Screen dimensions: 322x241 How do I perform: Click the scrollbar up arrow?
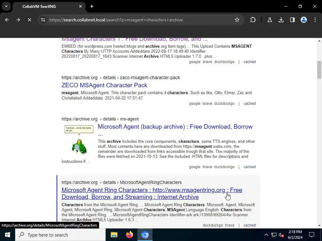[x=319, y=41]
